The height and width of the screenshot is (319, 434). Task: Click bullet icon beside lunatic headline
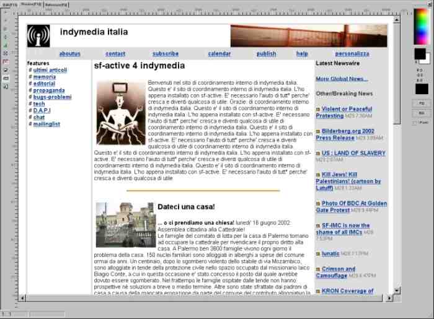[x=318, y=254]
